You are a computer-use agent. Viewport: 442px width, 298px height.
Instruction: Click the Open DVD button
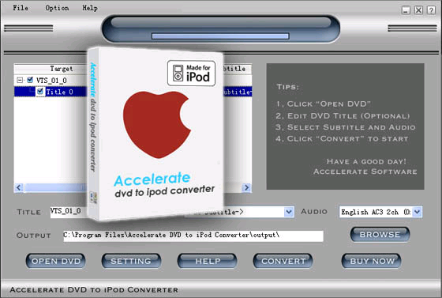point(56,261)
